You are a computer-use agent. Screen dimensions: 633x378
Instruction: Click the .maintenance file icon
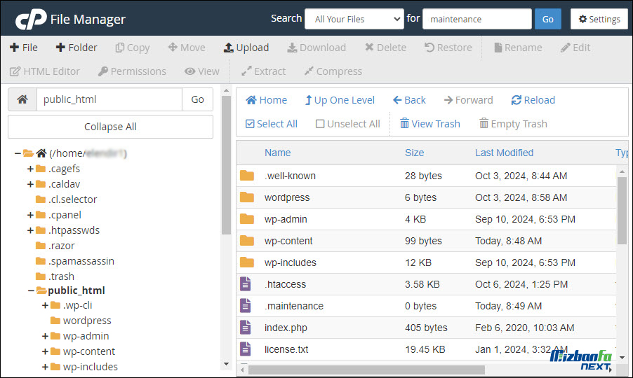246,305
